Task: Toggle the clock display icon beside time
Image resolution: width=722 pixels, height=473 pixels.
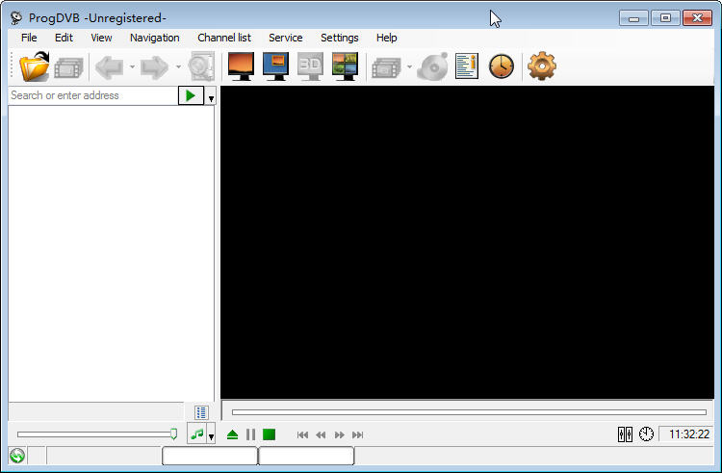Action: pyautogui.click(x=646, y=434)
